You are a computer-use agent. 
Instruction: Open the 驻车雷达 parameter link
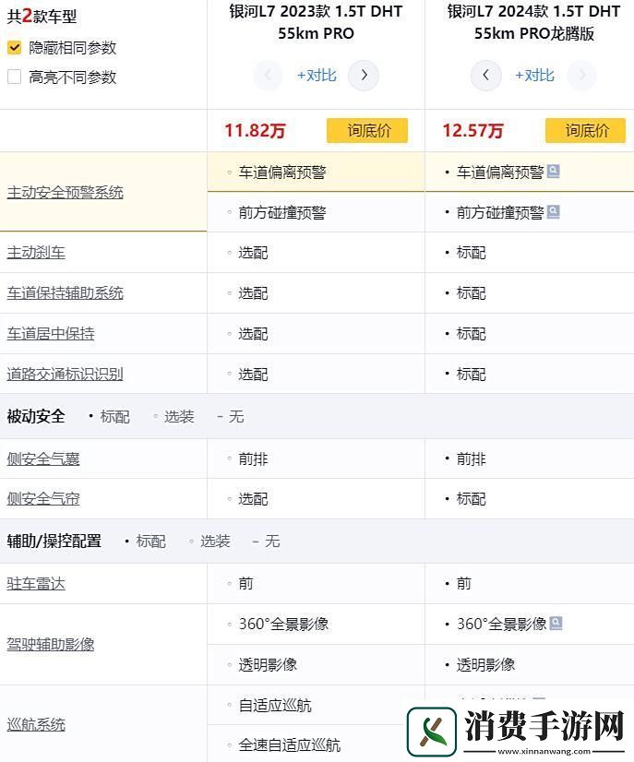[x=36, y=583]
